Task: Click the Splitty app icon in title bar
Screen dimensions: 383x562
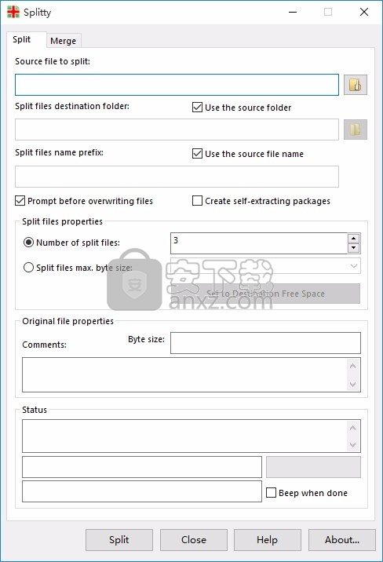Action: coord(13,12)
